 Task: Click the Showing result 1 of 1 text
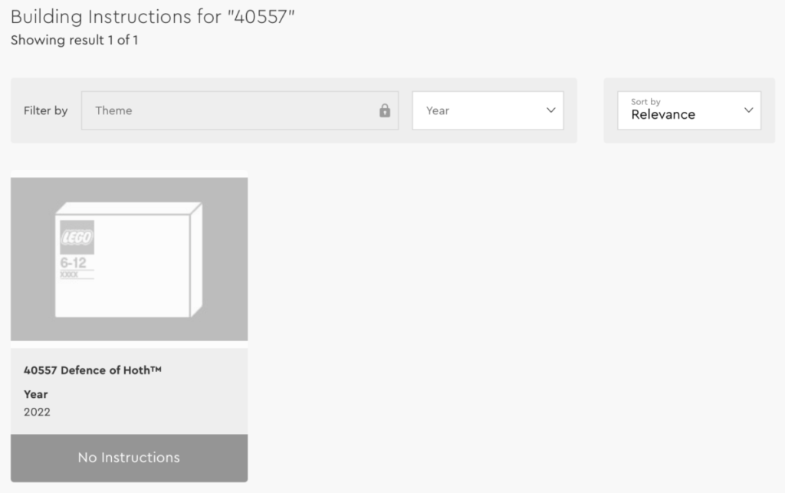(x=74, y=40)
